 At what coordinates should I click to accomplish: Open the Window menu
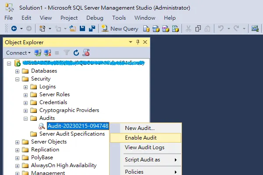pyautogui.click(x=145, y=18)
